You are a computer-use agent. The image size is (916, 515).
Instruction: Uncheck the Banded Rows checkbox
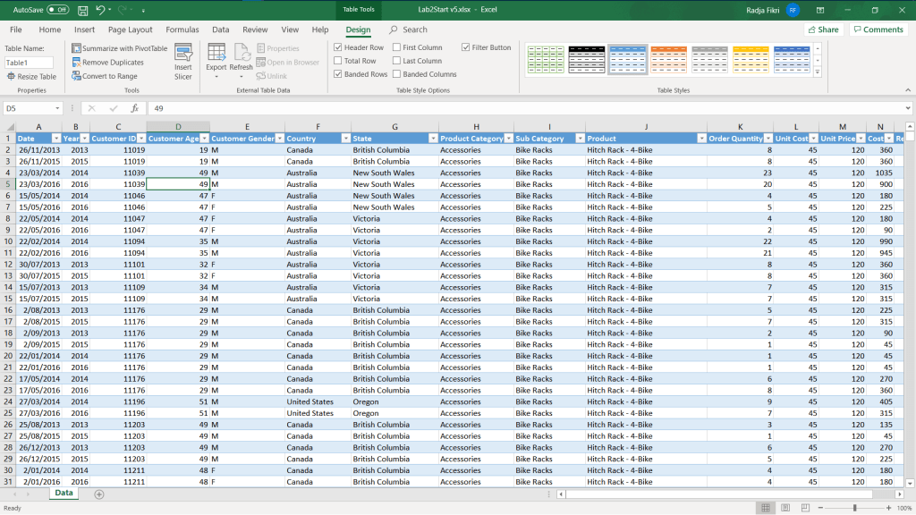[337, 74]
